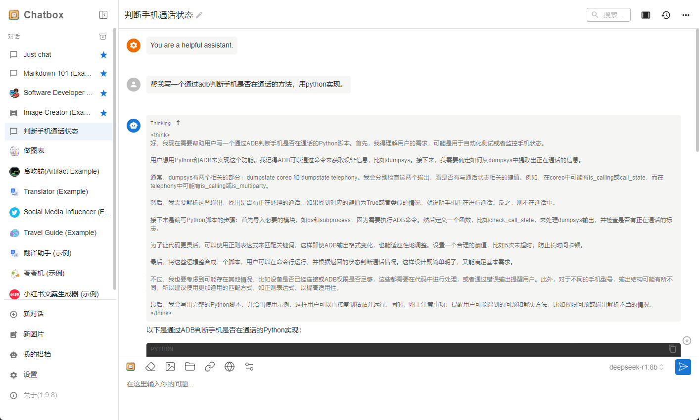Click the copy icon on the PYTHON code block

click(x=672, y=349)
